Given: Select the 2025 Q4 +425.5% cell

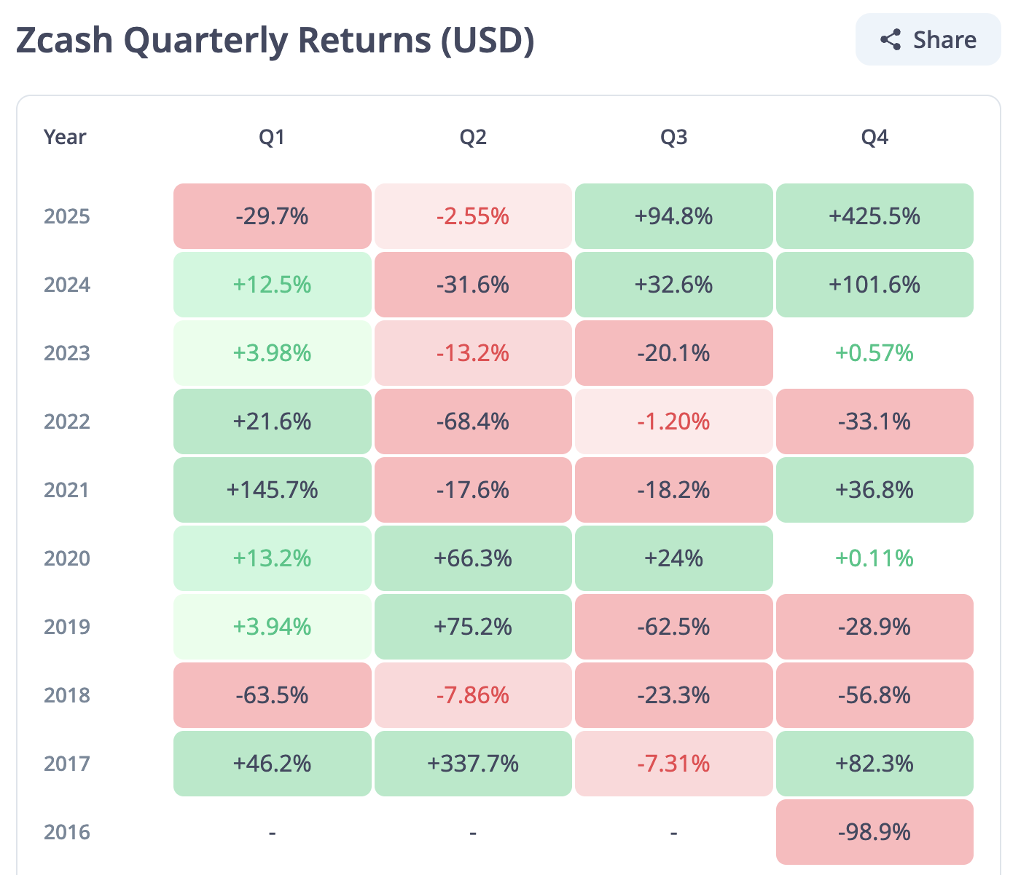Looking at the screenshot, I should 874,215.
